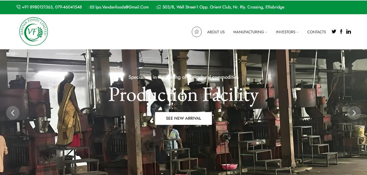Click the Vandan Foods Limited logo
Viewport: 367px width, 175px height.
(x=33, y=31)
